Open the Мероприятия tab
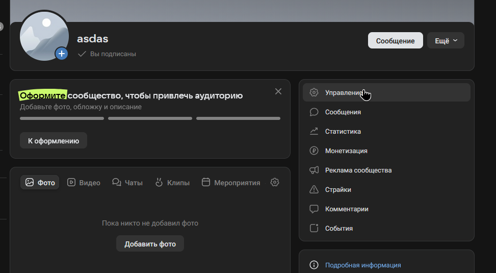Viewport: 496px width, 273px height. coord(231,182)
